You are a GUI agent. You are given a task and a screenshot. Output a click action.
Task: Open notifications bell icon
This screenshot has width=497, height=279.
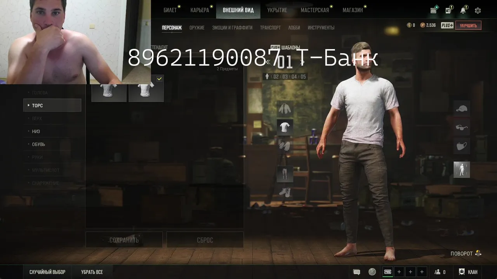pos(464,10)
